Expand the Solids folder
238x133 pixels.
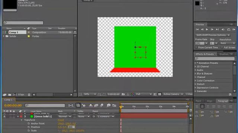pyautogui.click(x=4, y=36)
